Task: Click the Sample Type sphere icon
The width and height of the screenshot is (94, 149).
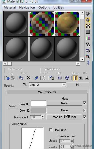Action: pos(88,14)
